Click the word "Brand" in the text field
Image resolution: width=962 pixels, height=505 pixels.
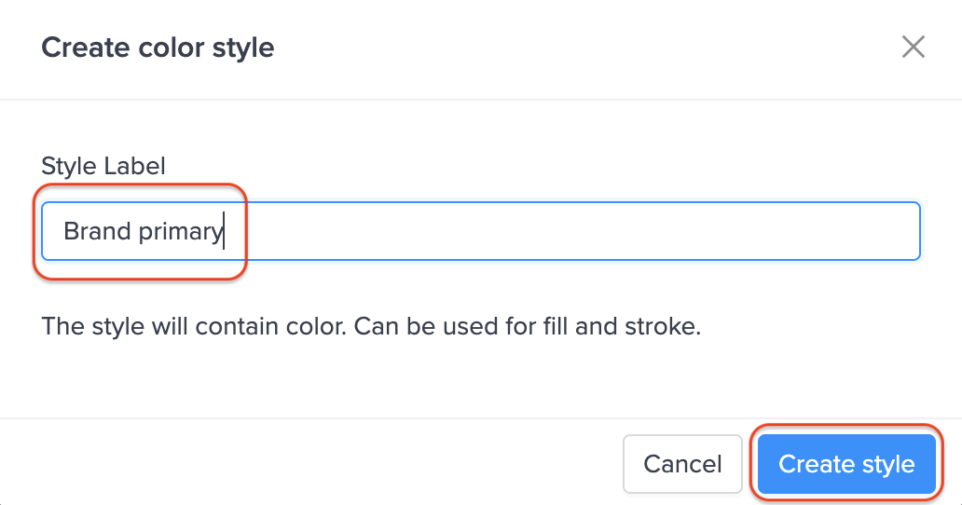(x=97, y=231)
